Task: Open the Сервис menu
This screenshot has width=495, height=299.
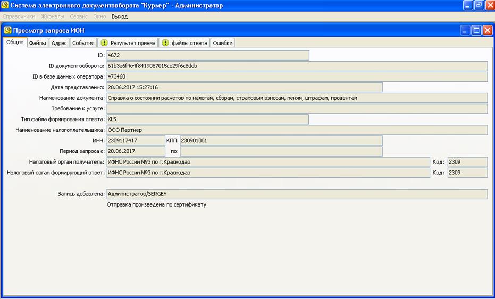Action: click(79, 16)
